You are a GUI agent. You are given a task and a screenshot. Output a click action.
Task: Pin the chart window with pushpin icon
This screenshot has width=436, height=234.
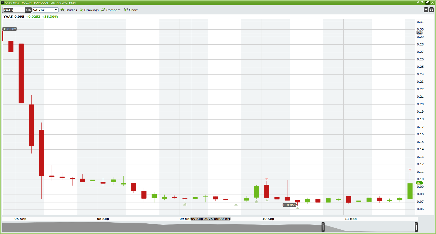tap(418, 3)
